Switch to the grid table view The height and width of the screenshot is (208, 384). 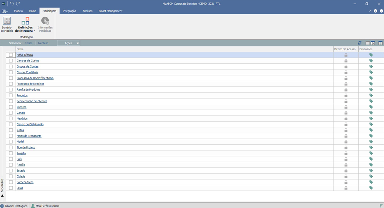click(x=380, y=43)
